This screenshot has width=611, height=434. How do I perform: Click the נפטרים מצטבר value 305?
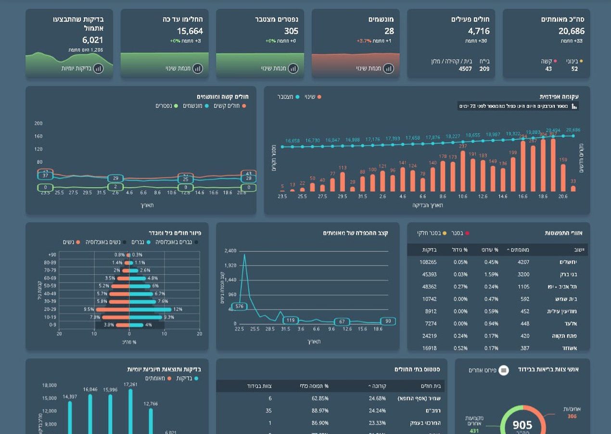tap(291, 31)
